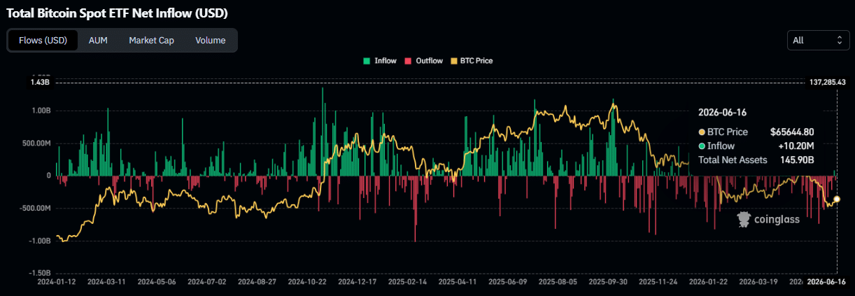Switch to the Volume tab
Image resolution: width=855 pixels, height=296 pixels.
(211, 41)
